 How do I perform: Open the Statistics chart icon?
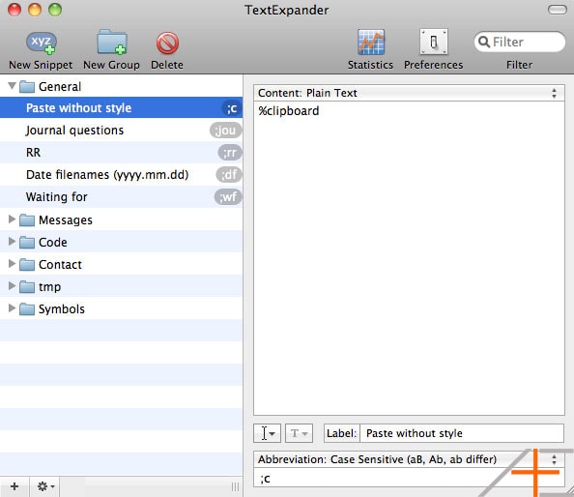(x=370, y=42)
